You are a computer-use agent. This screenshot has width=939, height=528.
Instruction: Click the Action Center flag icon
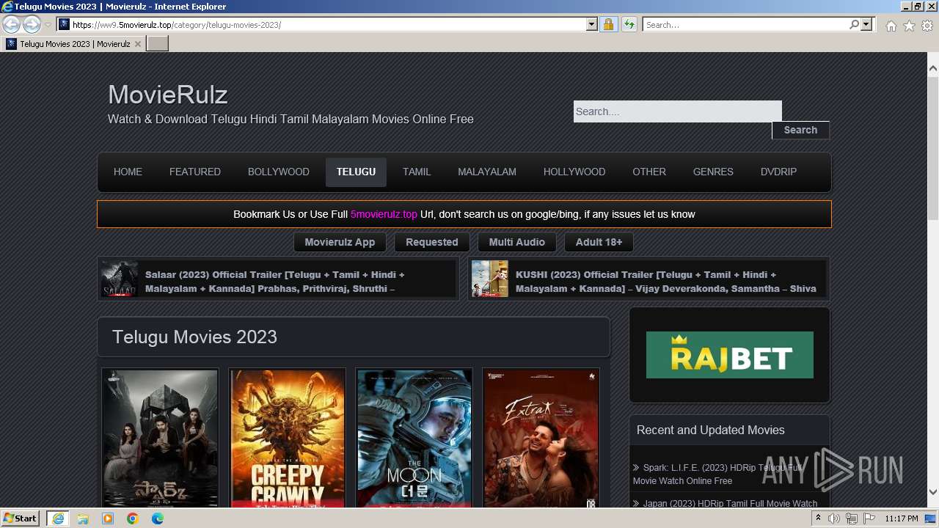869,518
